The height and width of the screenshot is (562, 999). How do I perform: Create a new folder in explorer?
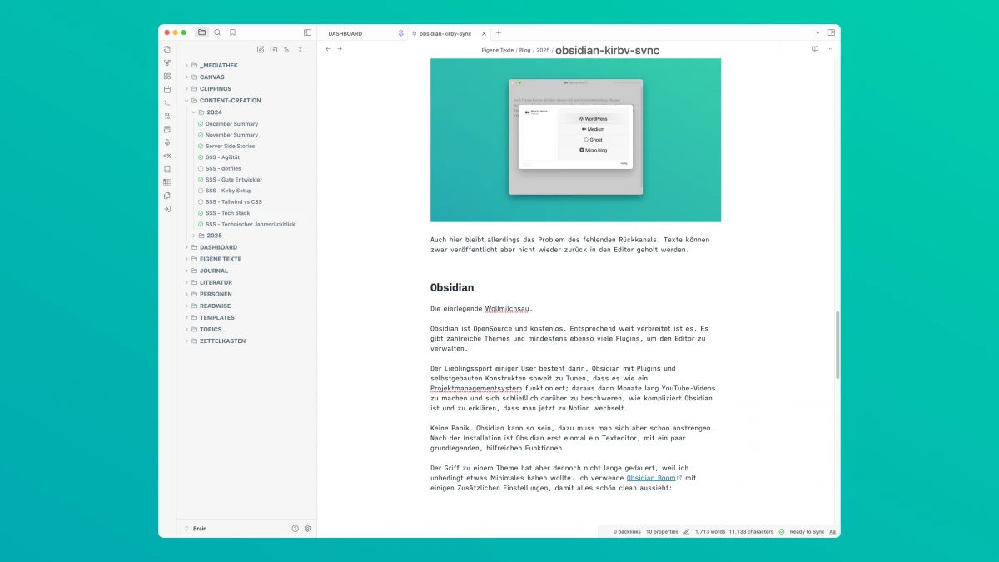(x=274, y=50)
